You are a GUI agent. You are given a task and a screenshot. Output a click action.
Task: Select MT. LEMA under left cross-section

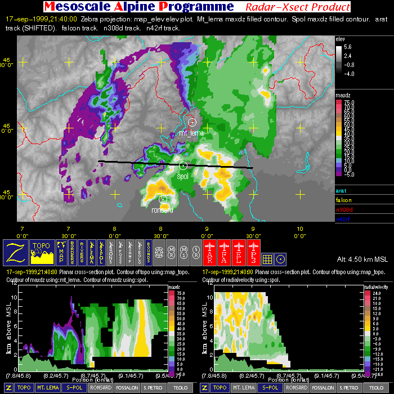(x=48, y=388)
